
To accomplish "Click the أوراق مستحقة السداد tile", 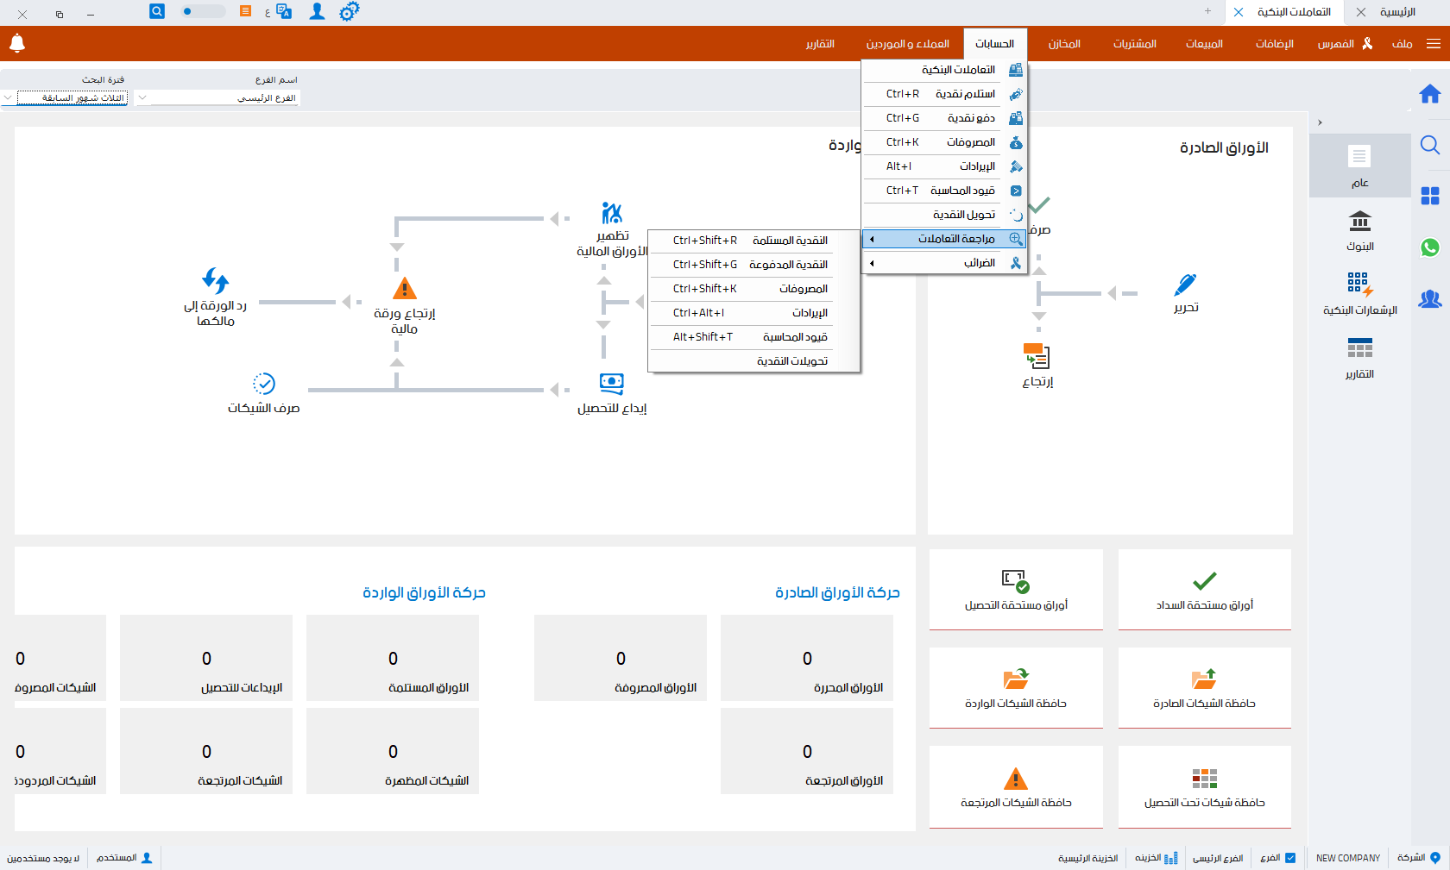I will [x=1204, y=590].
